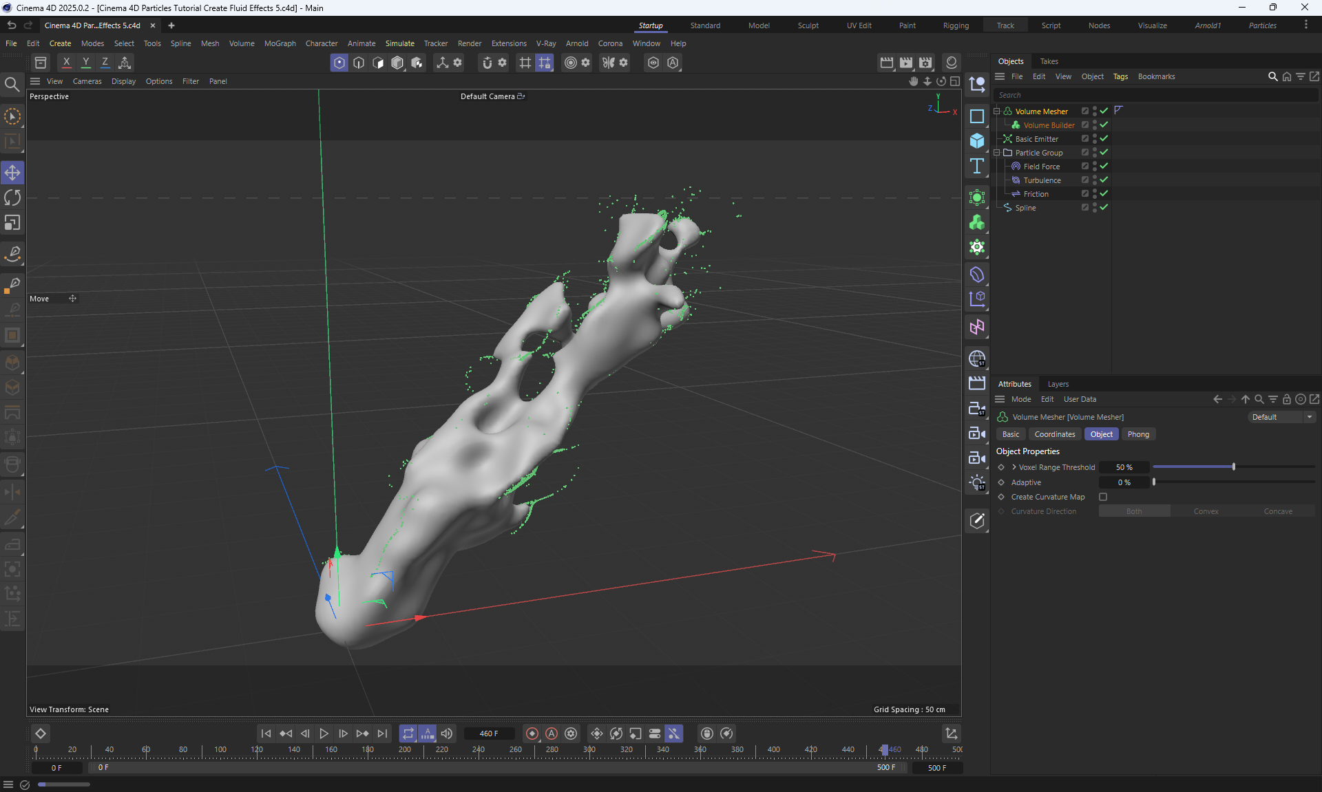Toggle X axis lock icon
Viewport: 1322px width, 792px height.
(x=66, y=63)
